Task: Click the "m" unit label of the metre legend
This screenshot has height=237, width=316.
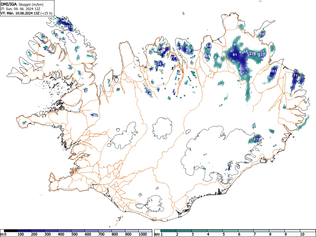Action: click(x=2, y=234)
